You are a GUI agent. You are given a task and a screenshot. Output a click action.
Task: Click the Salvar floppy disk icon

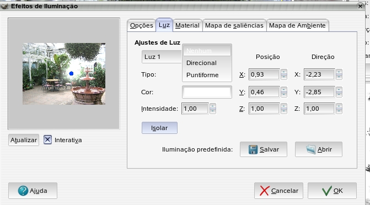tap(253, 149)
